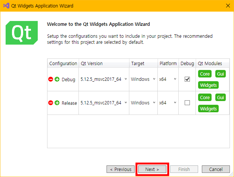Click the Configuration column header
Screen dimensions: 234x177
(x=63, y=63)
